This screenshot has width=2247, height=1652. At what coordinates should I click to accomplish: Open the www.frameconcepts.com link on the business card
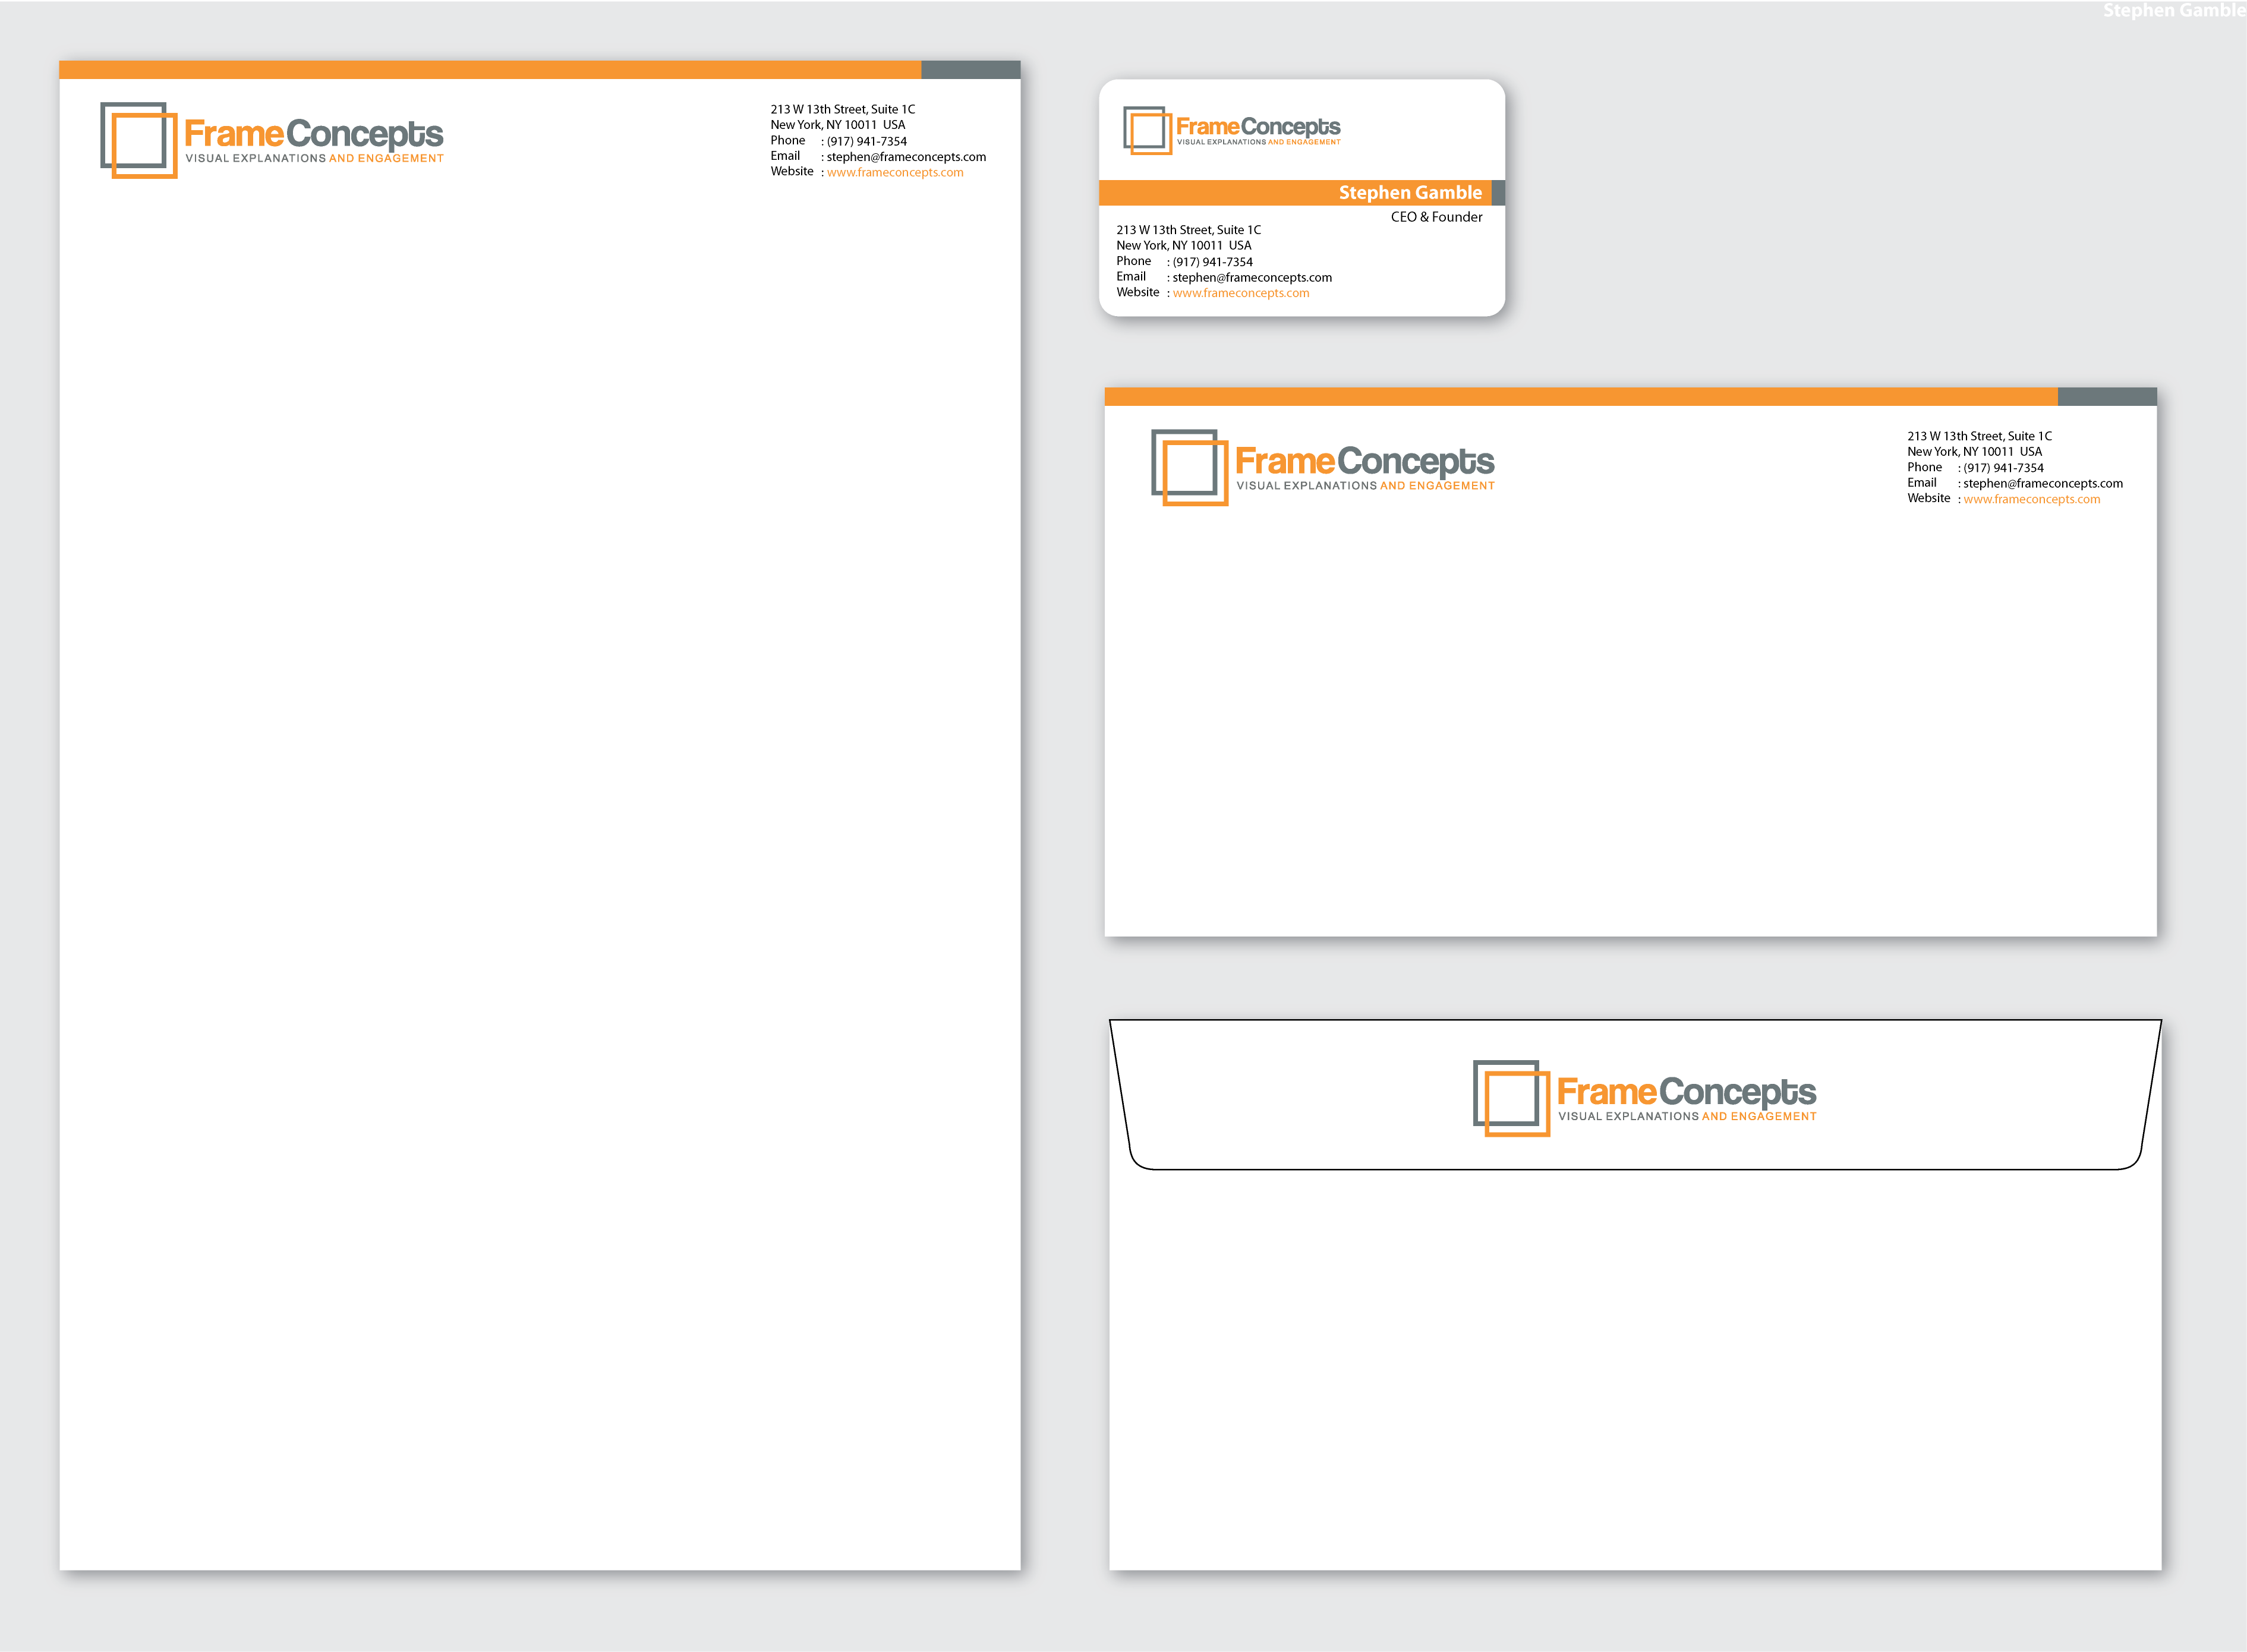(x=1241, y=294)
